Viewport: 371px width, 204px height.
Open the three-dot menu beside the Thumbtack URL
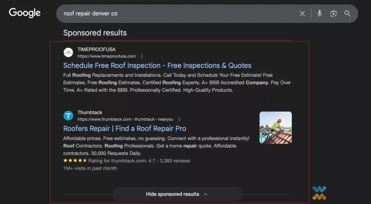179,119
